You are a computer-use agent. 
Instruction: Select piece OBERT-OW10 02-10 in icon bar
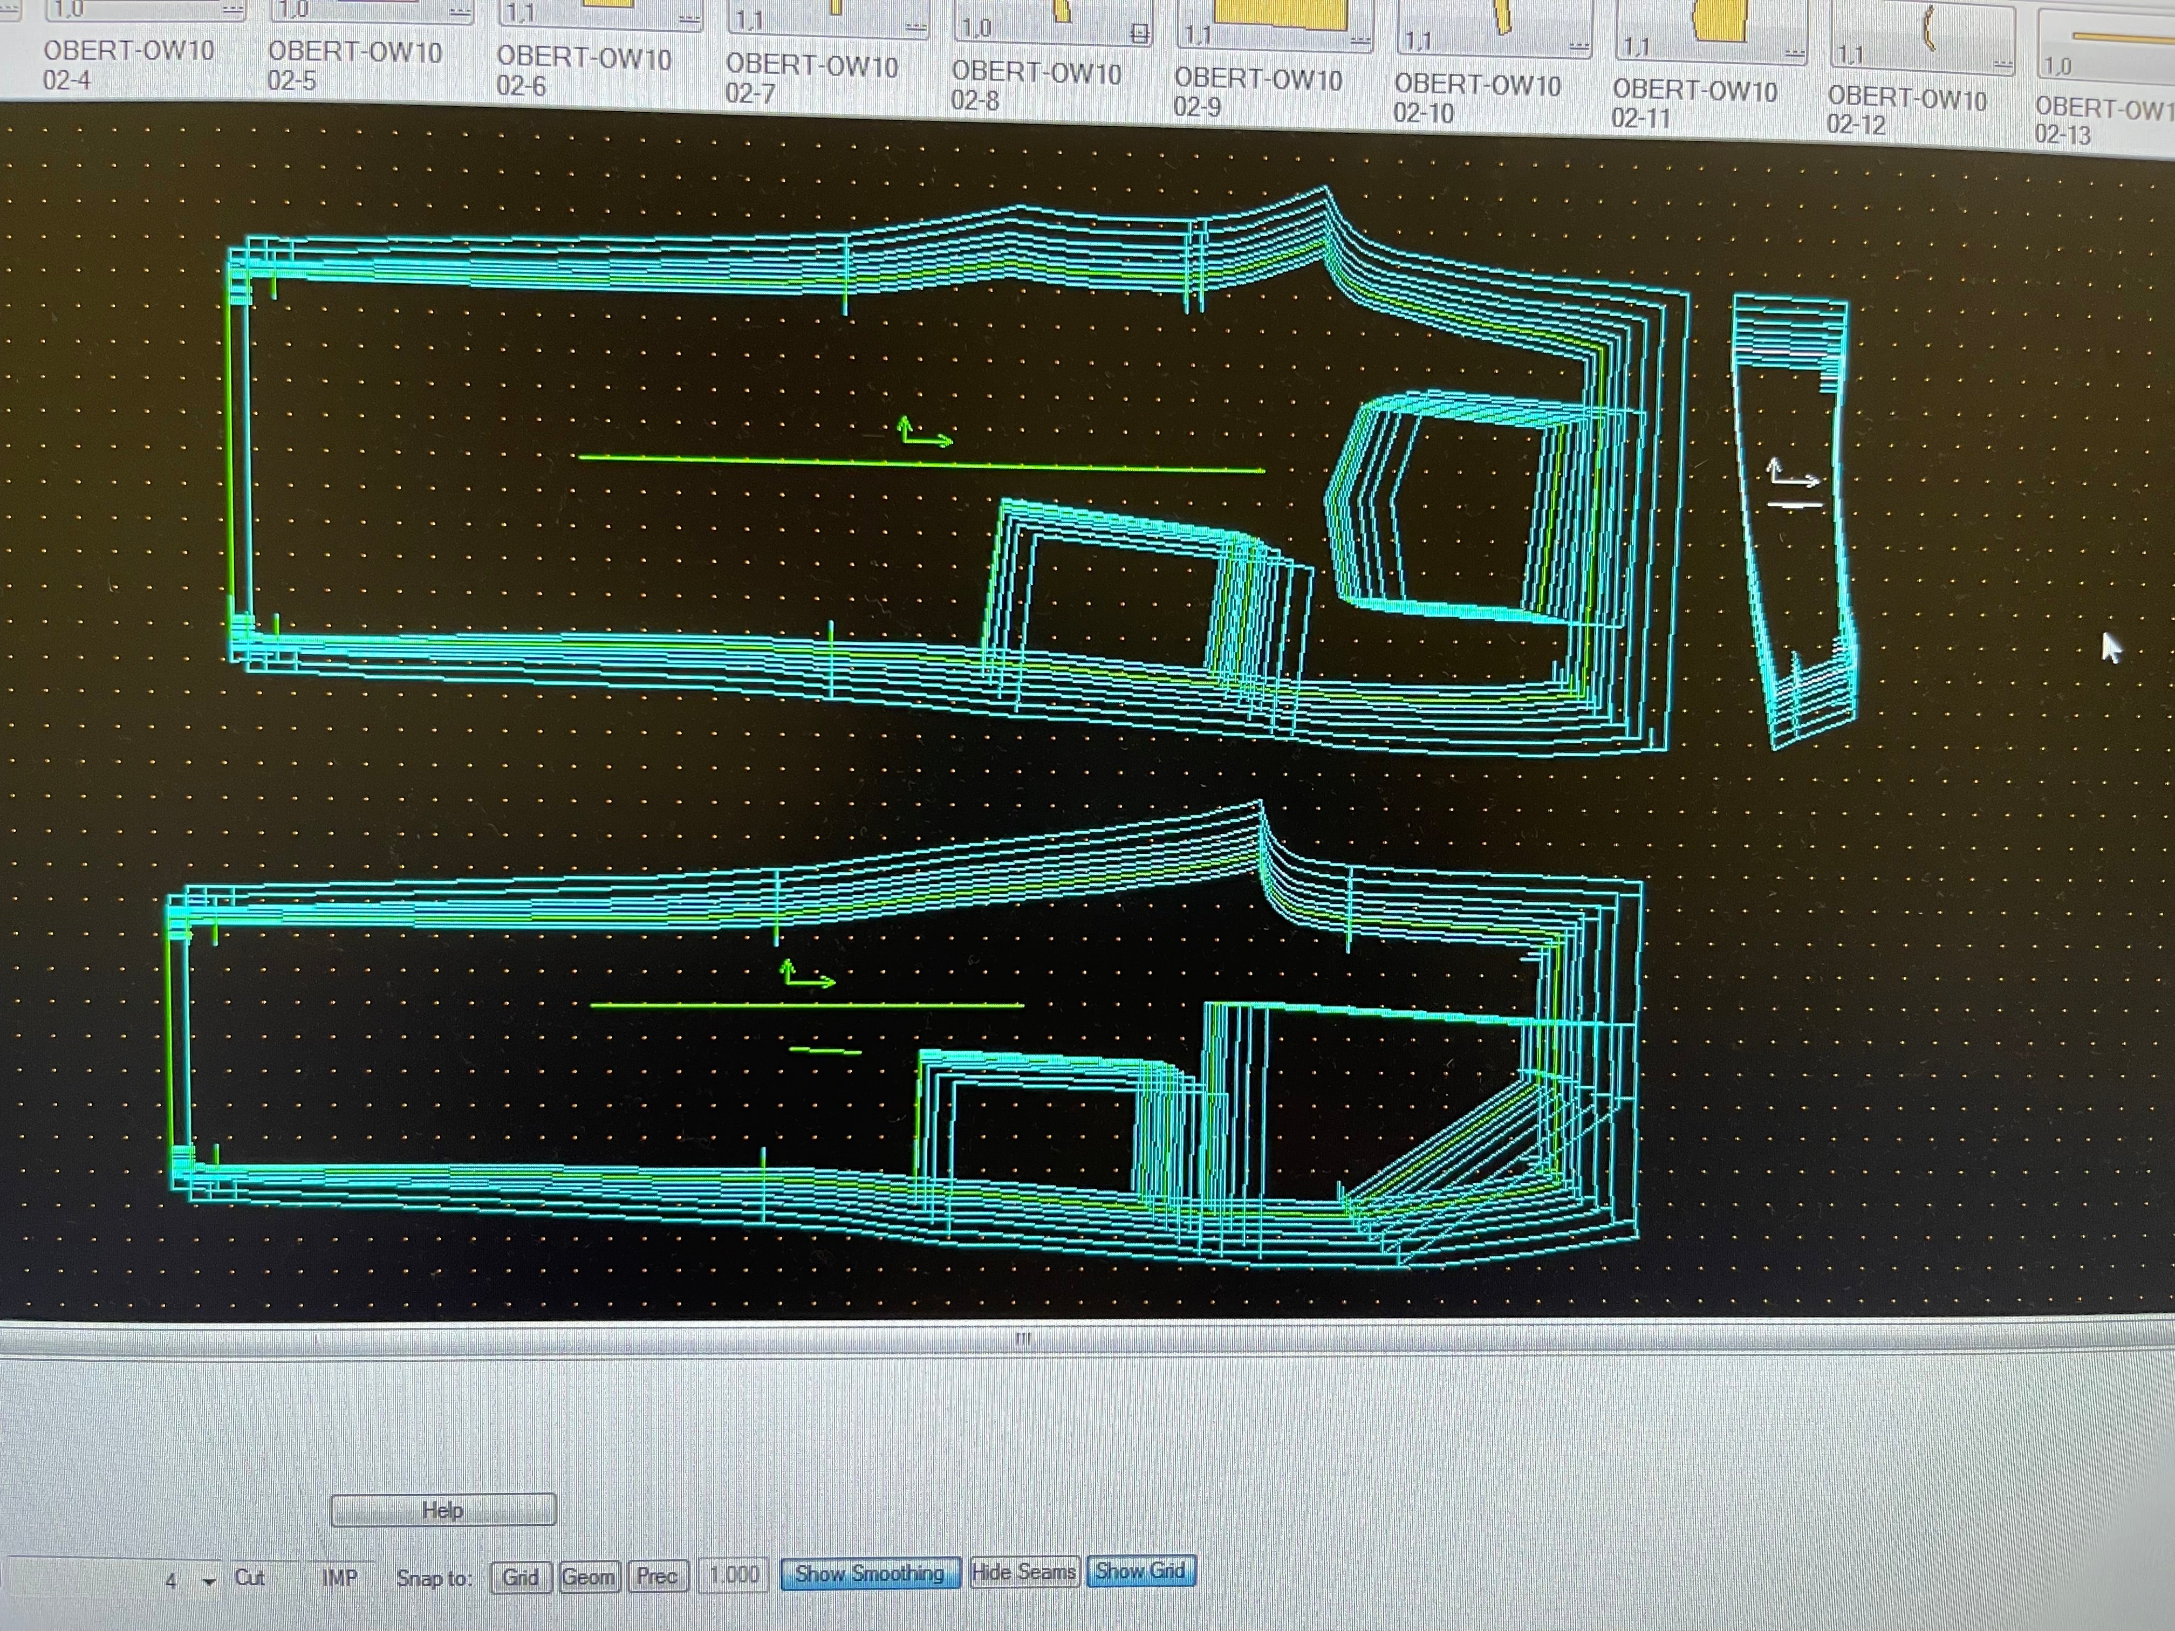[x=1477, y=98]
